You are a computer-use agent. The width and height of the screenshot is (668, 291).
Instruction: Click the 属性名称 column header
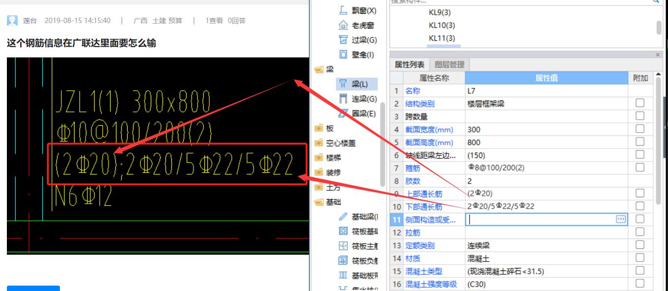point(434,78)
